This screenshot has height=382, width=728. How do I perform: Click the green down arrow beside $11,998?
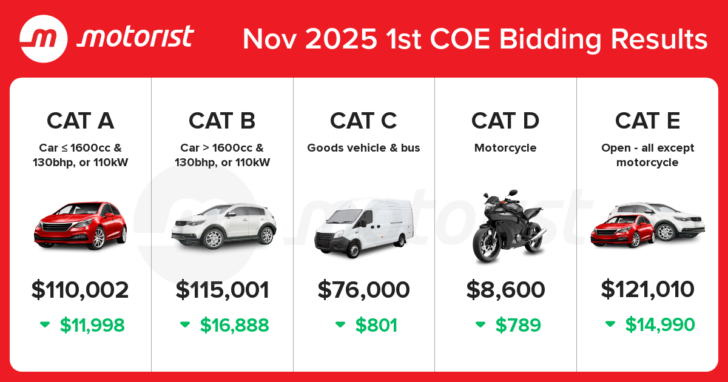point(45,325)
